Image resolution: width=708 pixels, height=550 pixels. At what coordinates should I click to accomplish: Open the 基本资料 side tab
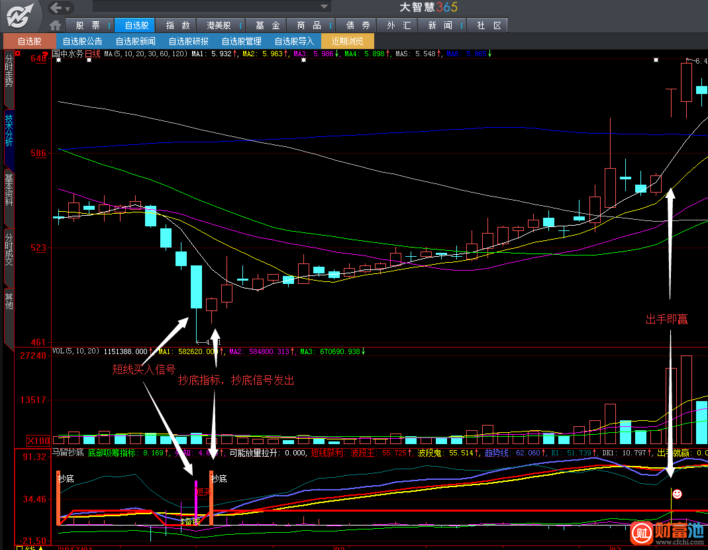pos(9,189)
